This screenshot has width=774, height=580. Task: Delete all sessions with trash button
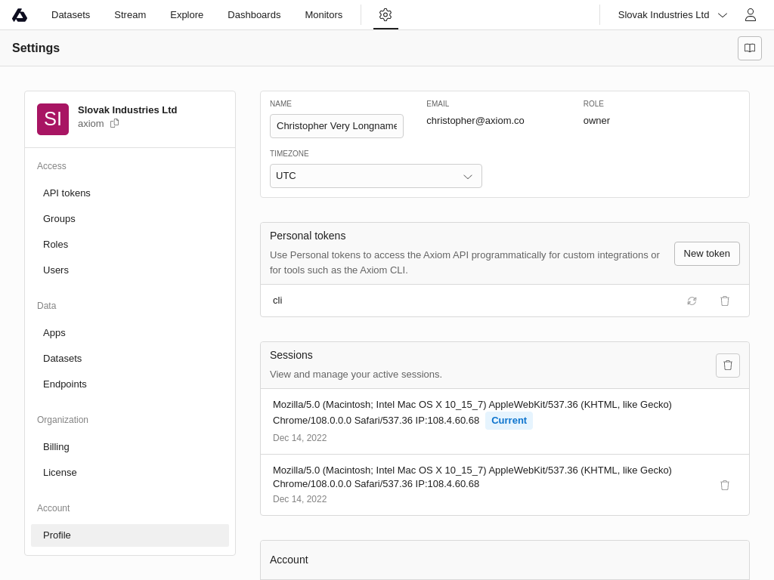727,366
